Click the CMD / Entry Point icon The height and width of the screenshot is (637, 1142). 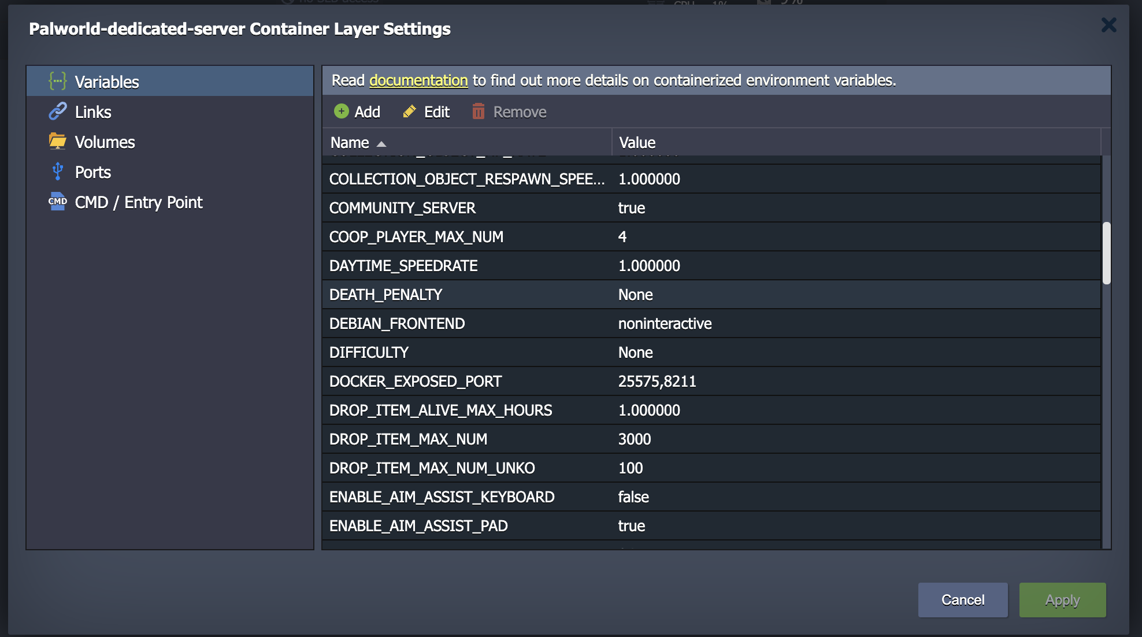[x=57, y=201]
